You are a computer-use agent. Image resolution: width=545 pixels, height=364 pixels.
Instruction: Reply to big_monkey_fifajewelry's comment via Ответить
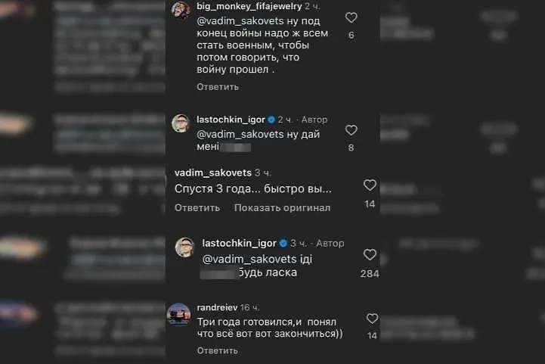click(218, 87)
